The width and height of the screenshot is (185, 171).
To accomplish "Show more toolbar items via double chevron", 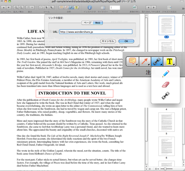I will (x=183, y=9).
